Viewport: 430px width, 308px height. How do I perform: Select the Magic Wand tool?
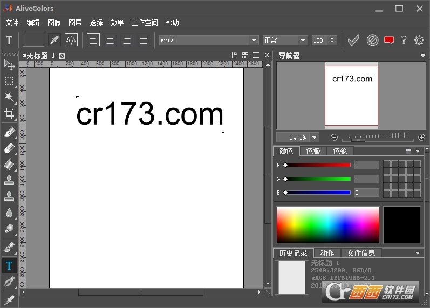coord(9,97)
